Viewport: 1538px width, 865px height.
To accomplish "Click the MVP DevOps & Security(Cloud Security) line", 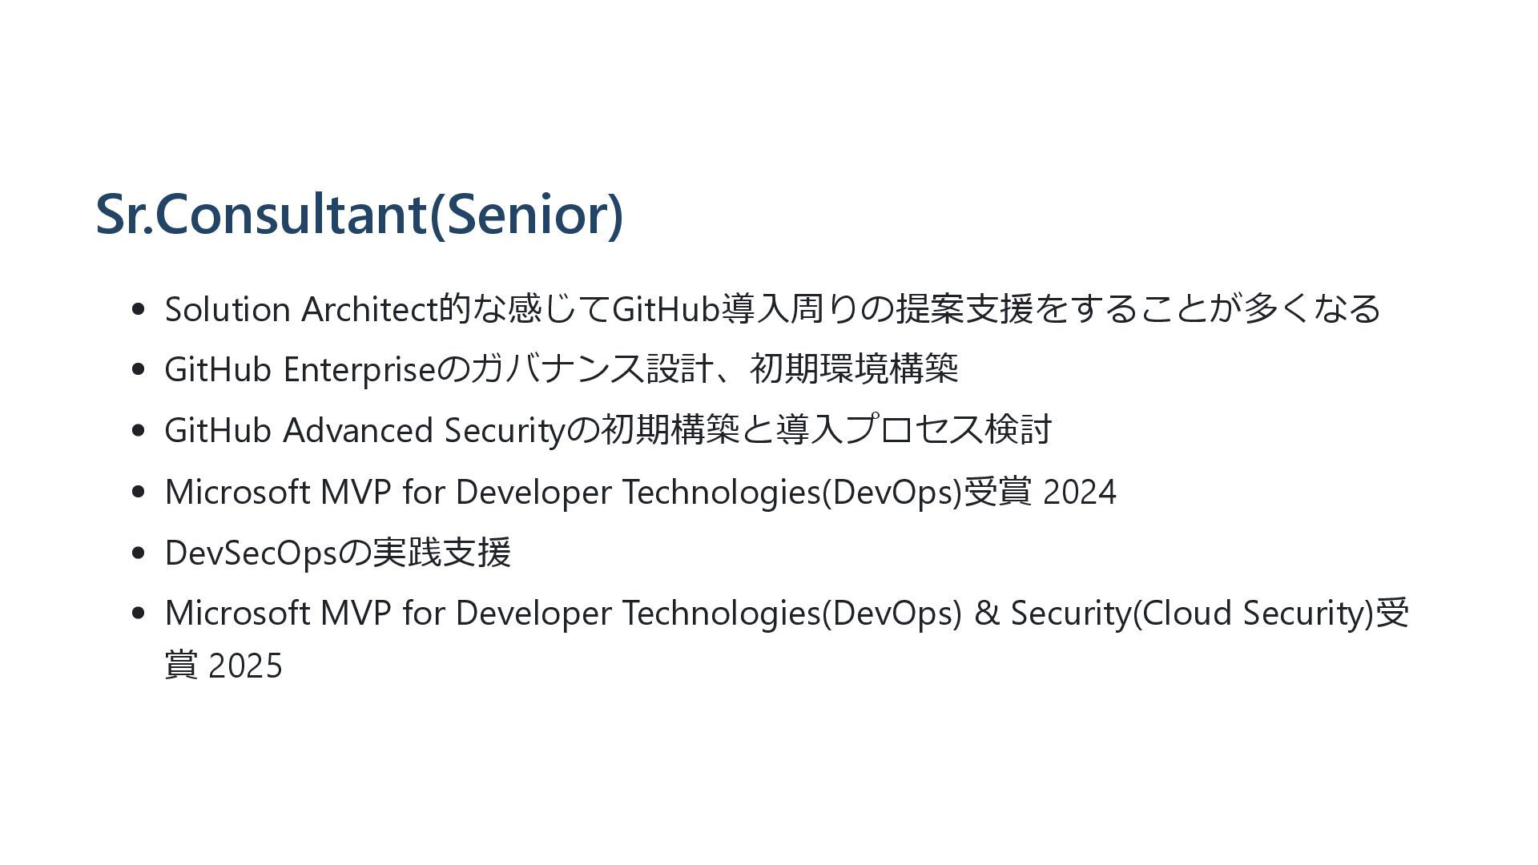I will pyautogui.click(x=787, y=613).
